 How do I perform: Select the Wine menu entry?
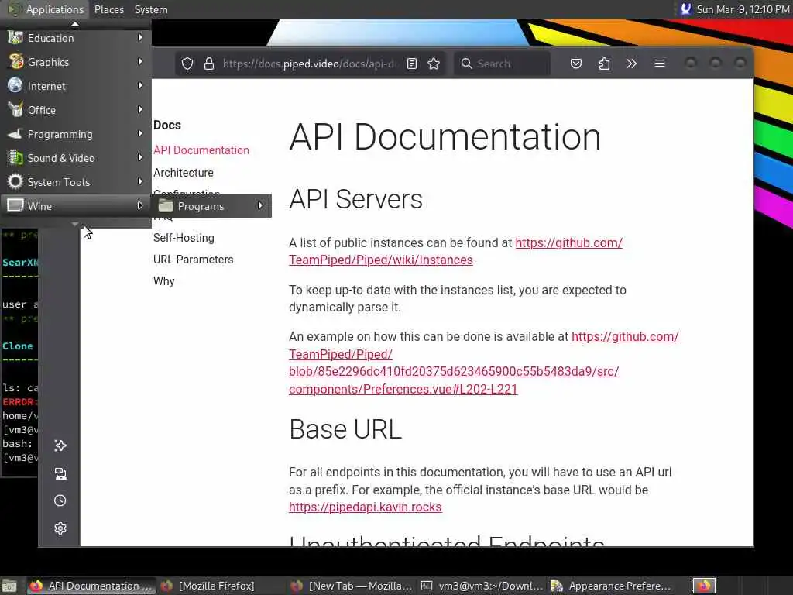coord(75,206)
